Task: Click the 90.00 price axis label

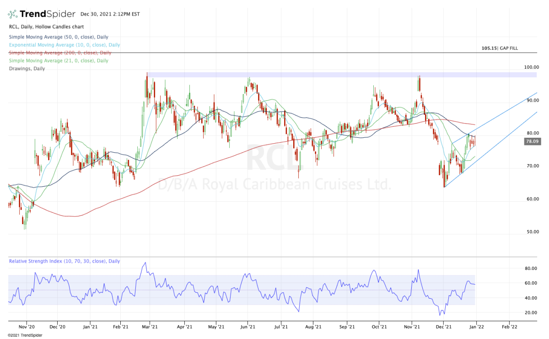Action: tap(532, 100)
